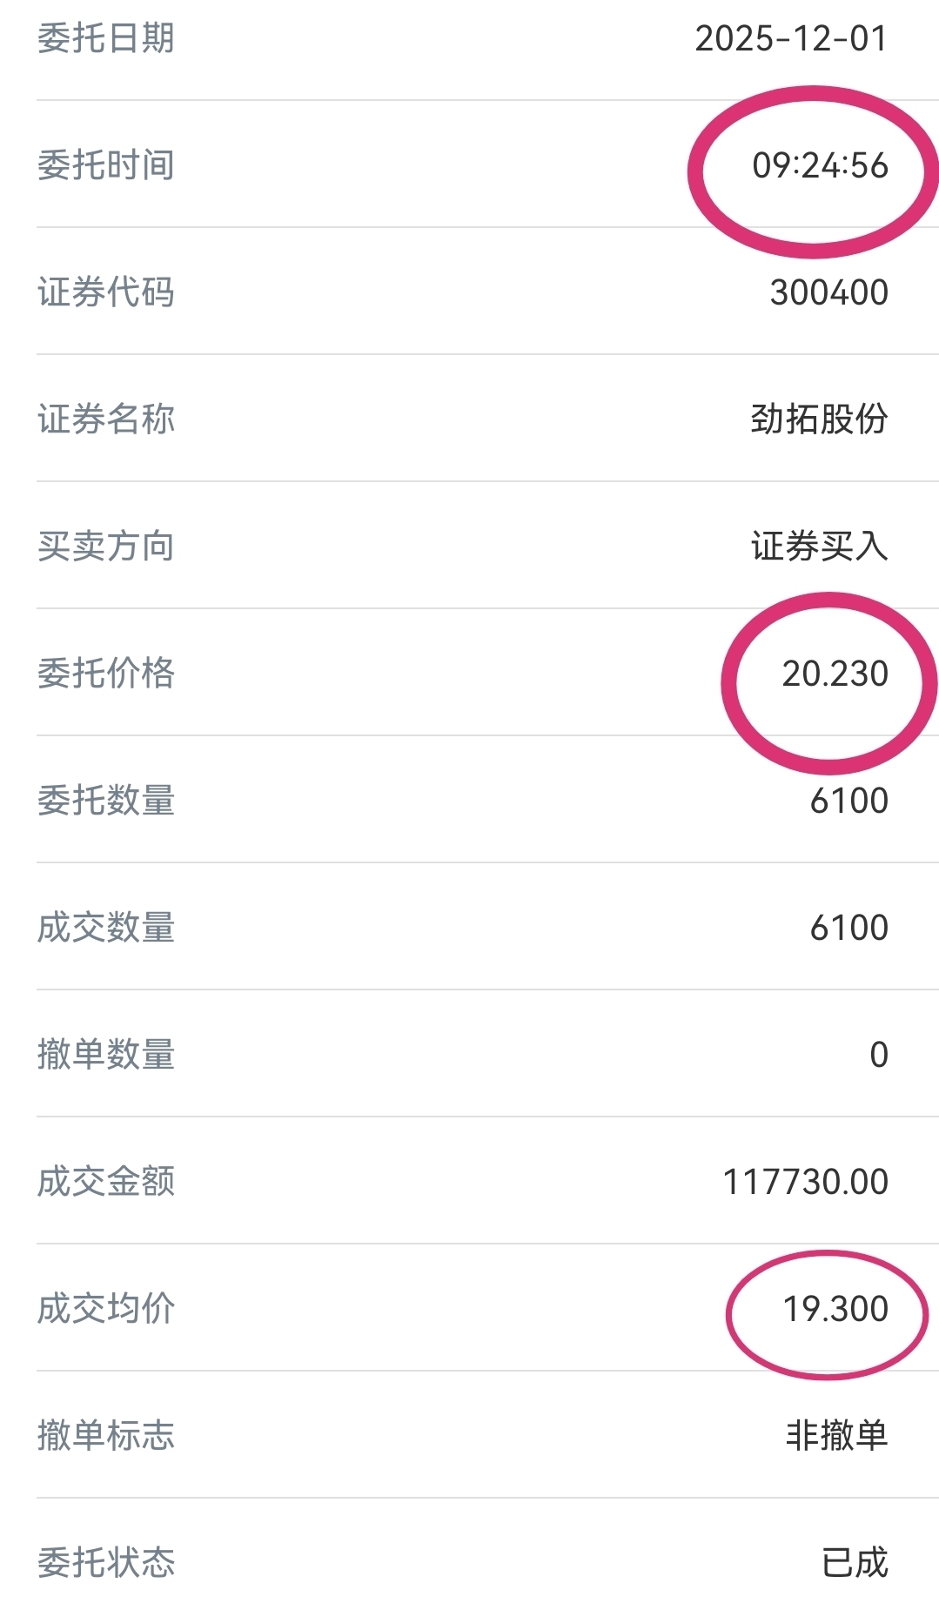
Task: Tap the 成交数量 value 6100
Action: tap(848, 928)
